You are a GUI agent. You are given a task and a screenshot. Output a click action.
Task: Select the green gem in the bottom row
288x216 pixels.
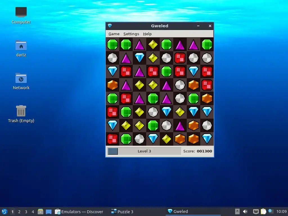pos(126,139)
